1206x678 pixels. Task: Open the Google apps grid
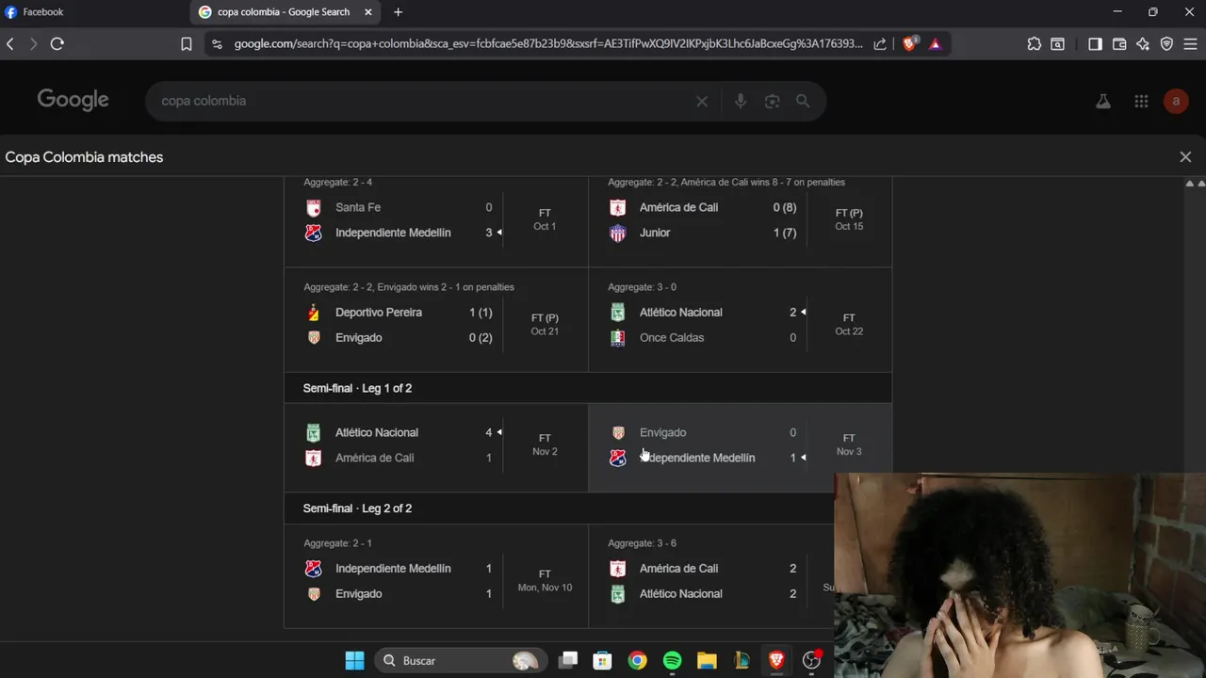tap(1141, 101)
